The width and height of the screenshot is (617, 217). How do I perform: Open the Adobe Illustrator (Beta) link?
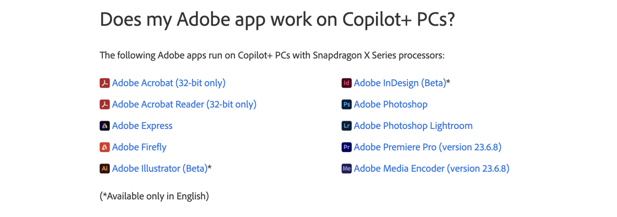159,169
